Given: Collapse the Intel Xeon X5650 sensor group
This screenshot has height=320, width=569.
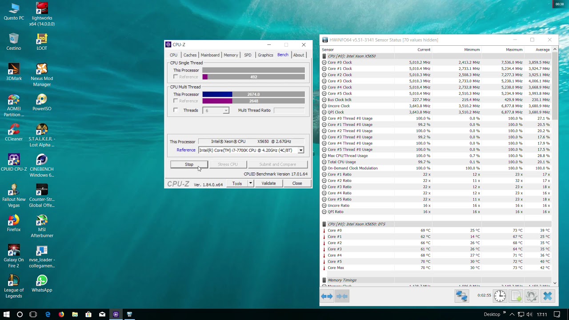Looking at the screenshot, I should coord(324,56).
